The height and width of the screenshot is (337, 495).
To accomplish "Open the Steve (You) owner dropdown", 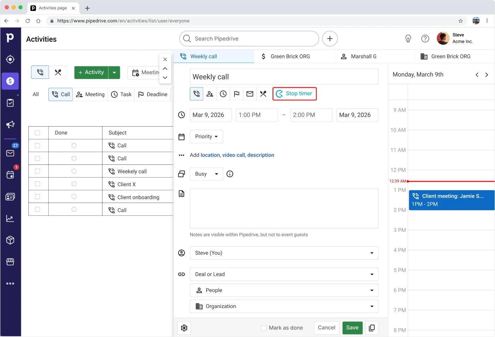I will point(284,253).
